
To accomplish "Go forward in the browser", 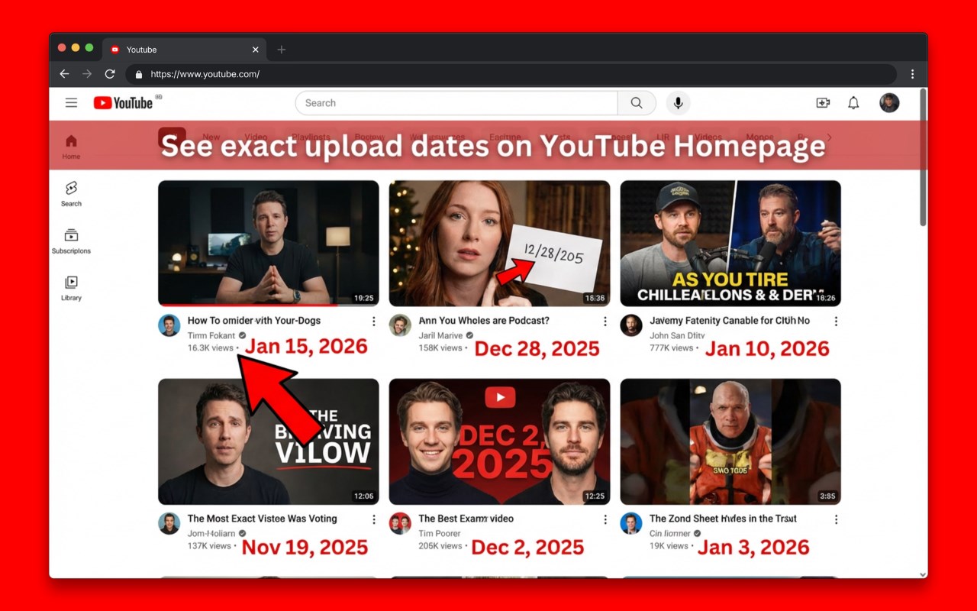I will [87, 74].
